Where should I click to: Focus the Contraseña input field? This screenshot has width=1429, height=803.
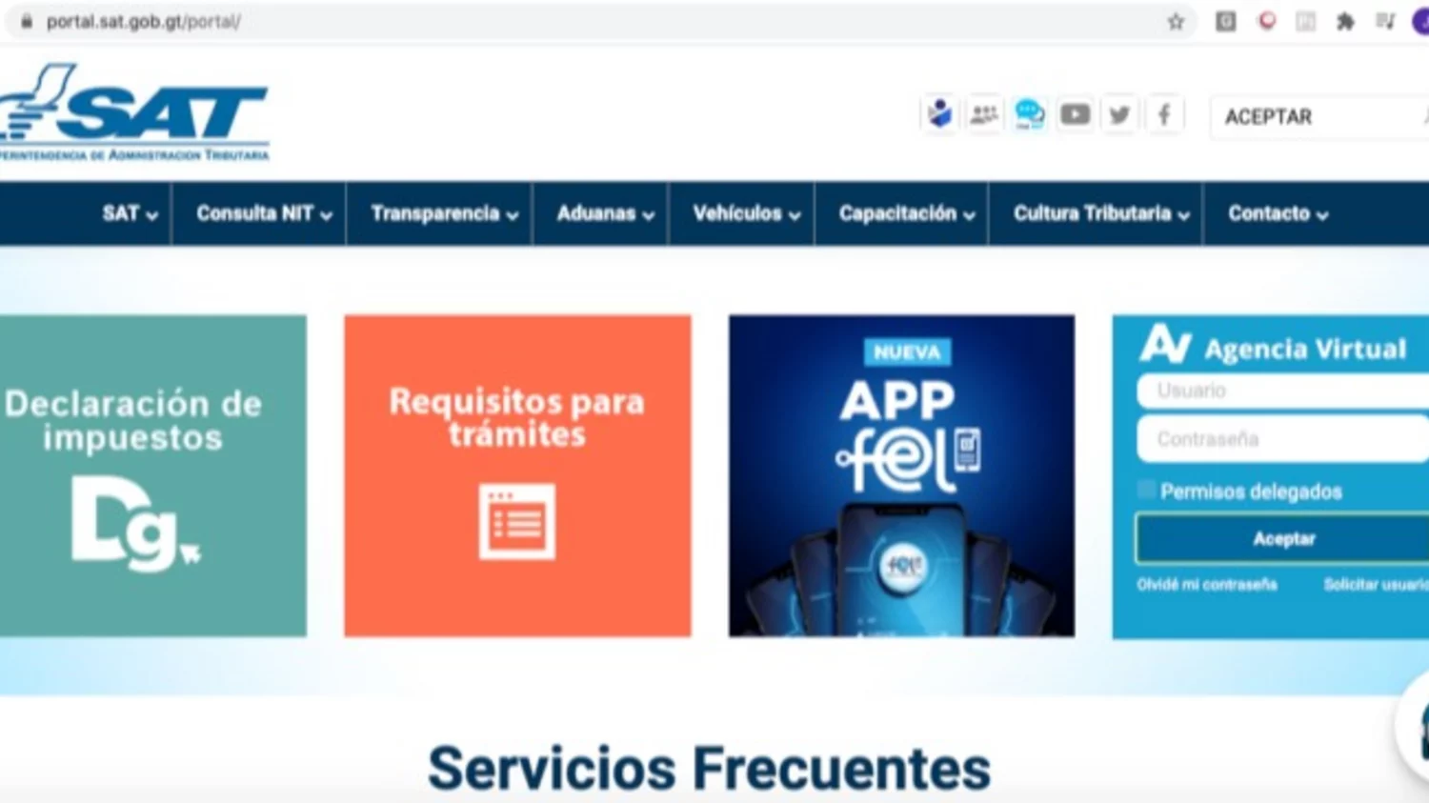tap(1283, 439)
